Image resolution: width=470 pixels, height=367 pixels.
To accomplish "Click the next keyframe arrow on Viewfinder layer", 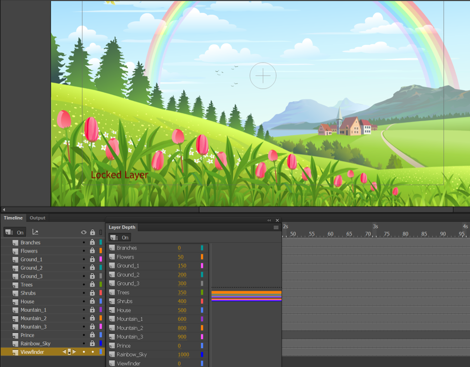I will (x=74, y=352).
